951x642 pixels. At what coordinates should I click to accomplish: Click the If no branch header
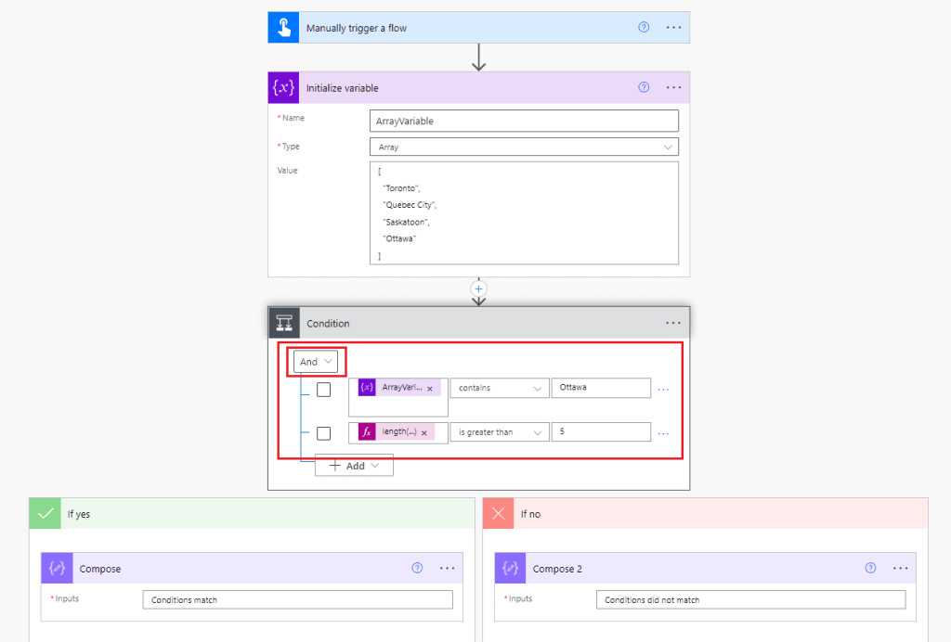(706, 514)
